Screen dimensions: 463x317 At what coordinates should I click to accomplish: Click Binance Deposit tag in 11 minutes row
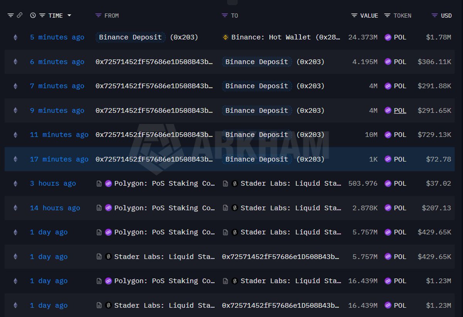[257, 135]
